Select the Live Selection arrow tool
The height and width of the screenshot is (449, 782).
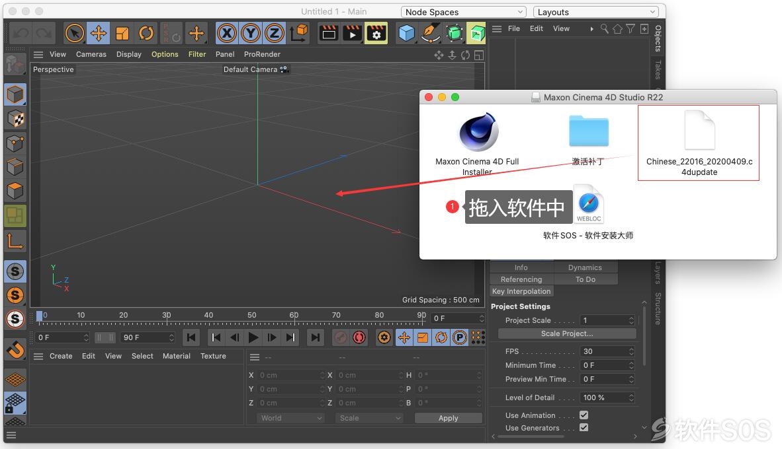(x=74, y=34)
